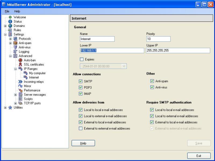This screenshot has height=161, width=215.
Task: Select the SSL certificates tree label
Action: tap(34, 64)
